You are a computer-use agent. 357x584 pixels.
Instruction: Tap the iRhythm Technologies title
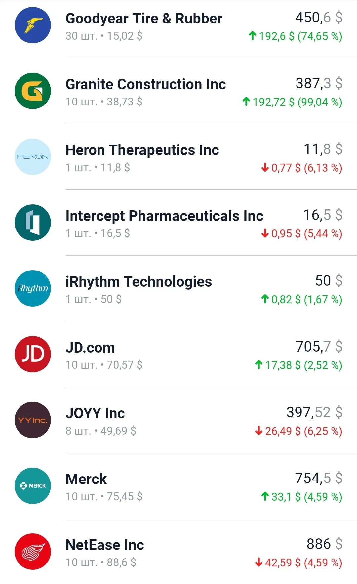coord(139,282)
